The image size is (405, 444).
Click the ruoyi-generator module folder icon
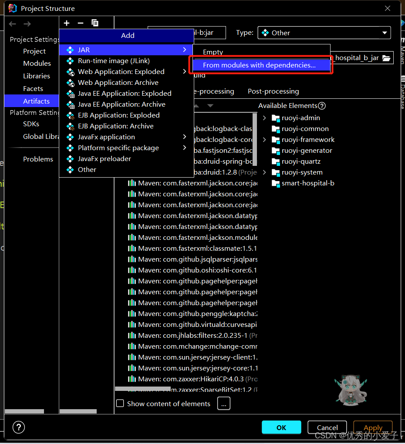pos(276,151)
